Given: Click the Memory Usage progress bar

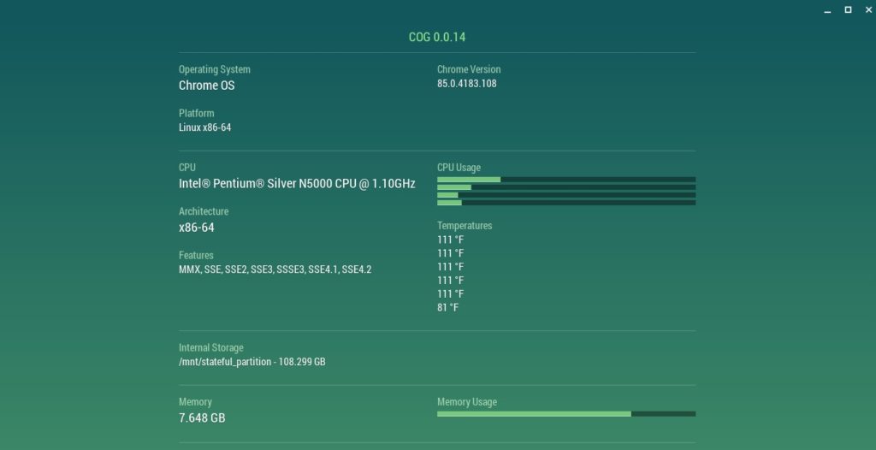Looking at the screenshot, I should (x=565, y=414).
